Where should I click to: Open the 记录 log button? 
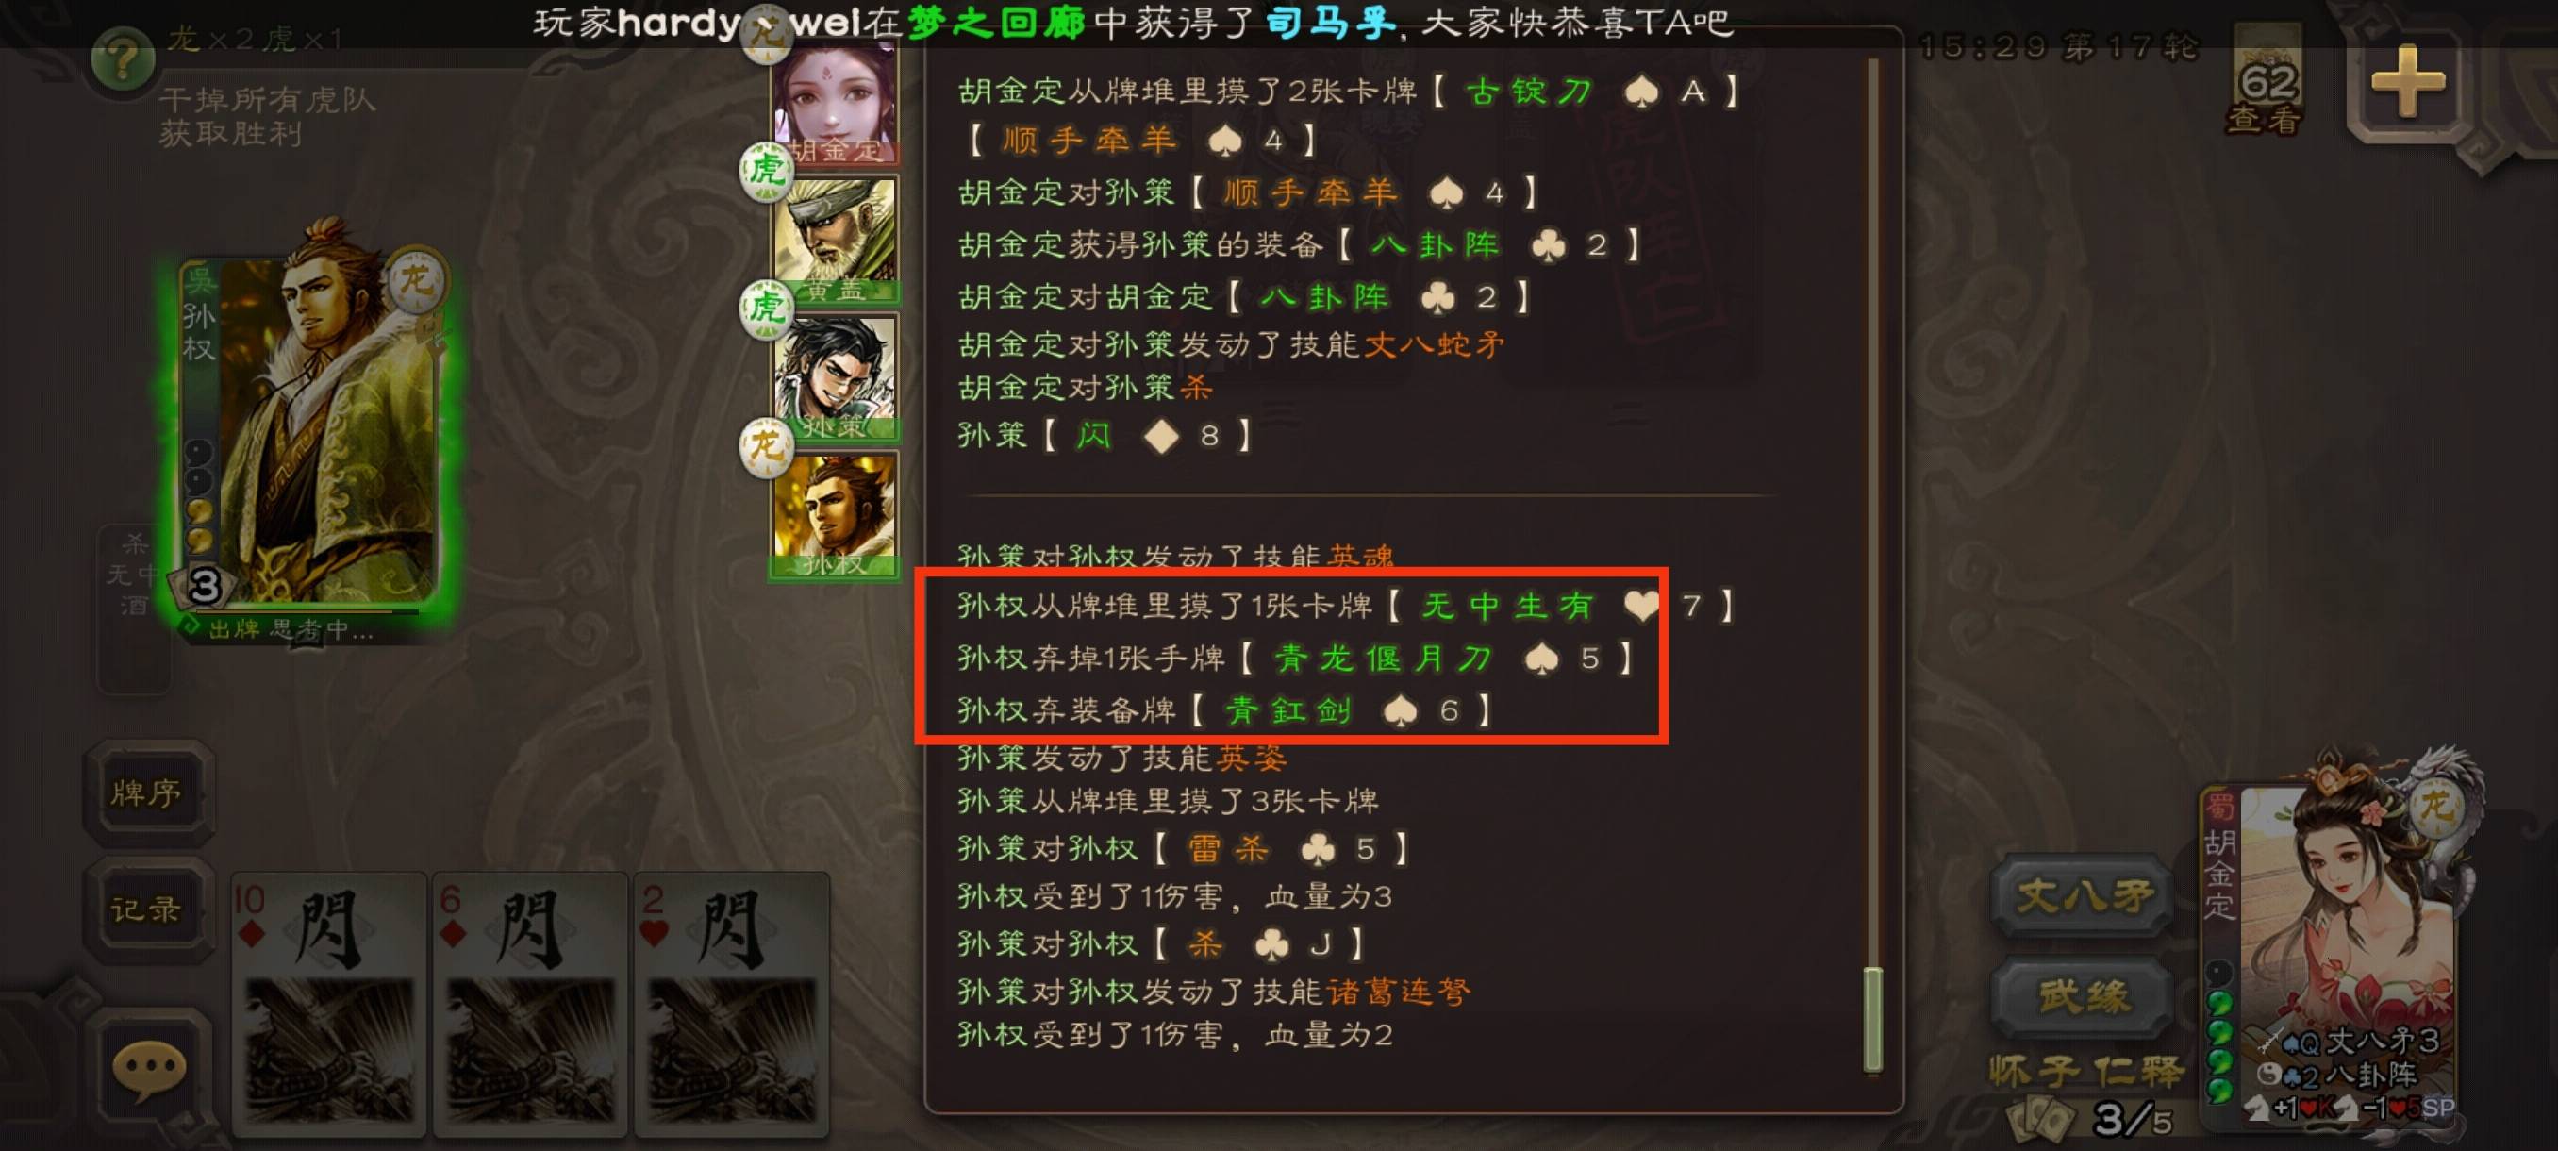147,909
